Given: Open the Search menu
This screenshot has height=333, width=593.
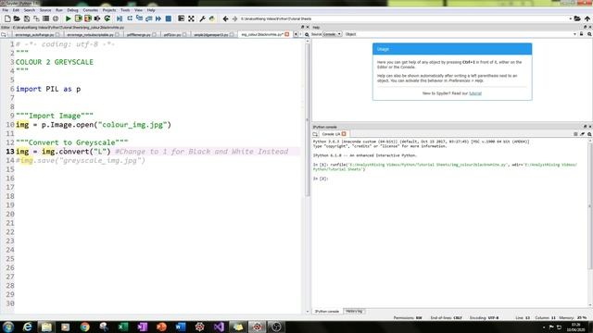Looking at the screenshot, I should [x=29, y=10].
